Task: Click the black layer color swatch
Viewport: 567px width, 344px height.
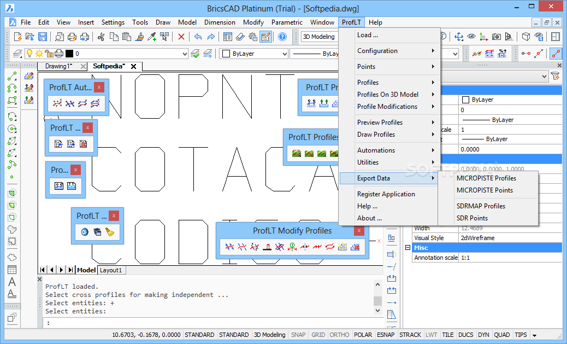Action: coord(69,54)
